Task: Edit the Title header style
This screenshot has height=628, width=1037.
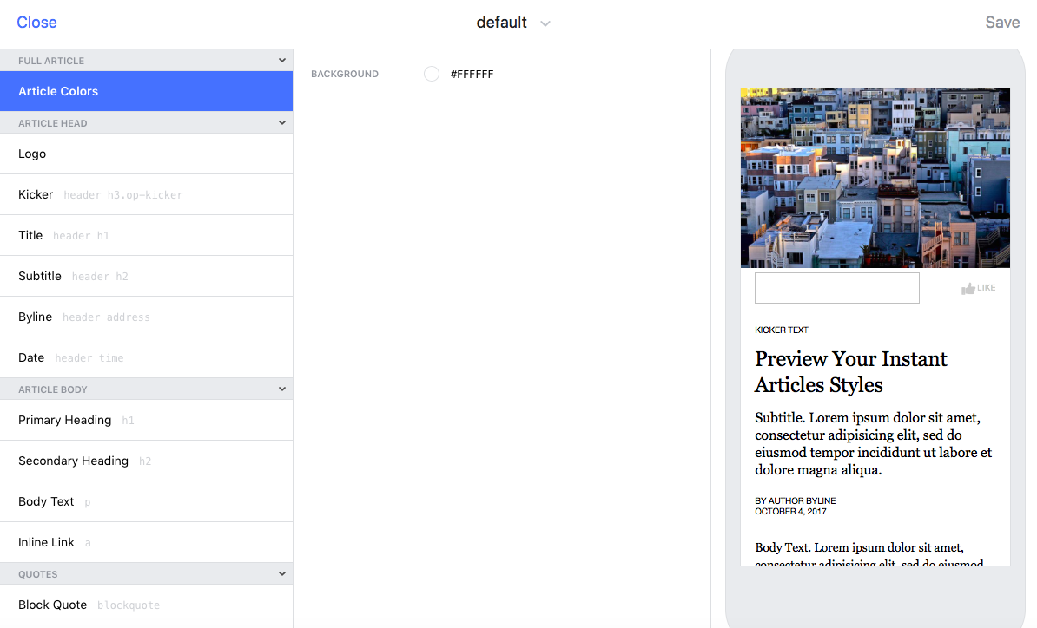Action: [x=146, y=234]
